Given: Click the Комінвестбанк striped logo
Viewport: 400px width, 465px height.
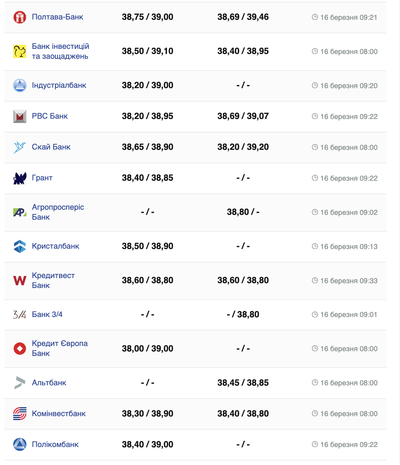Looking at the screenshot, I should pyautogui.click(x=20, y=414).
